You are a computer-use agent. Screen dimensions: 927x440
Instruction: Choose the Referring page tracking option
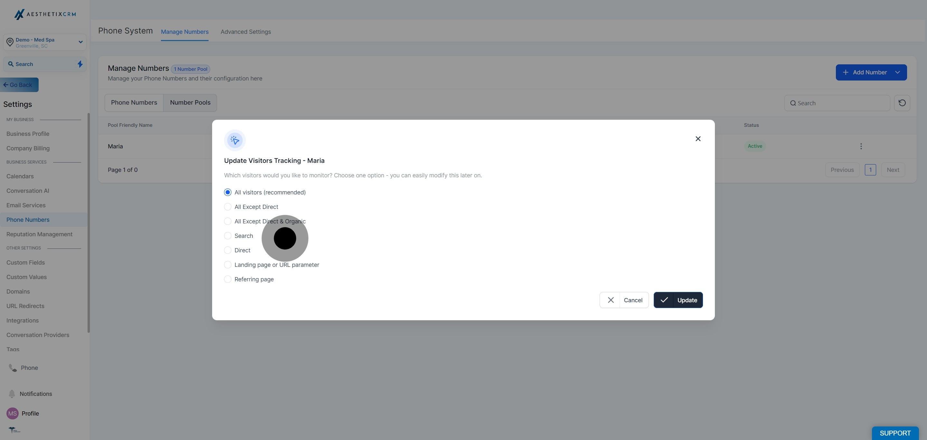pos(228,279)
